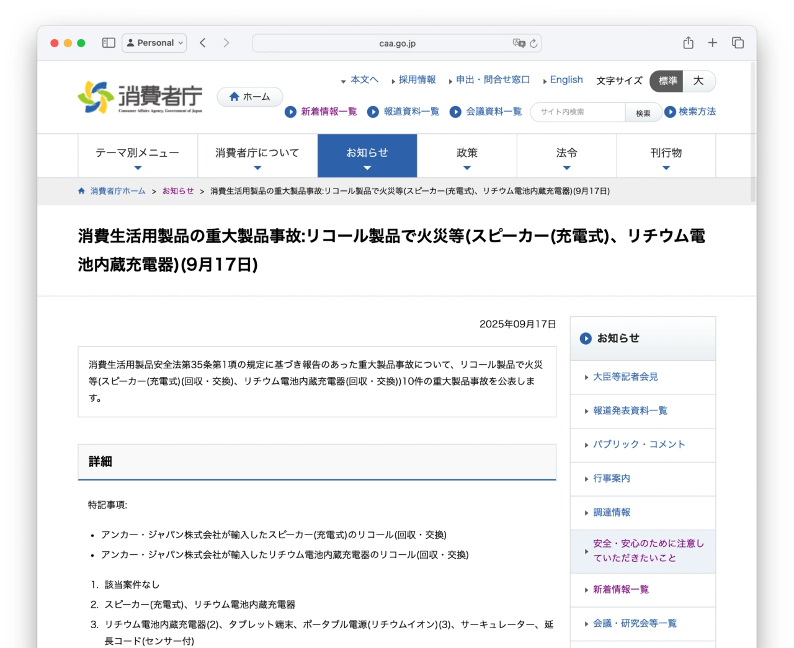Select 標準 standard text size
Screen dimensions: 794x648
click(666, 81)
